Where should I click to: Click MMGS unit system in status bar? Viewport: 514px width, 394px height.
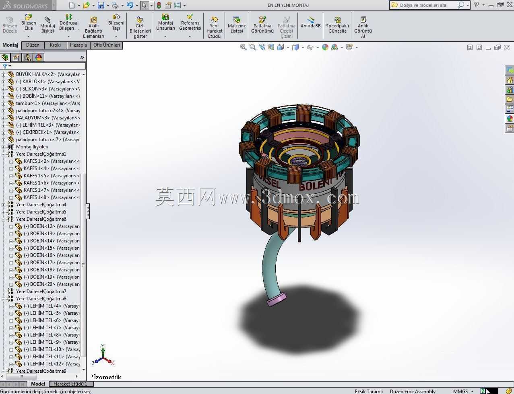click(460, 391)
